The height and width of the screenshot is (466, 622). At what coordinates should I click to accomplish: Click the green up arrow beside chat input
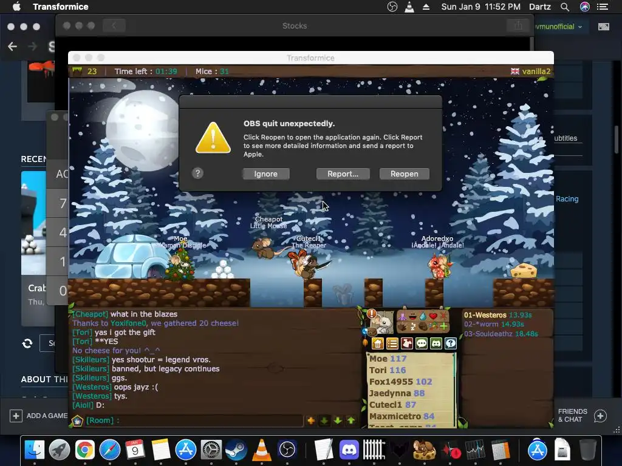coord(352,420)
